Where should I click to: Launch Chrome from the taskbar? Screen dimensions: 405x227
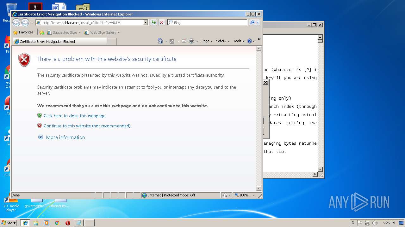coord(57,223)
